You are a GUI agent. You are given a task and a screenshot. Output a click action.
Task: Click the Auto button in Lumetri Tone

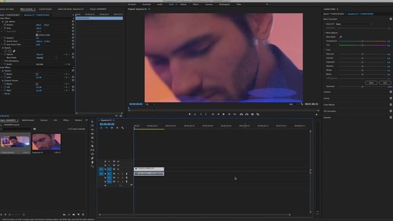[385, 83]
